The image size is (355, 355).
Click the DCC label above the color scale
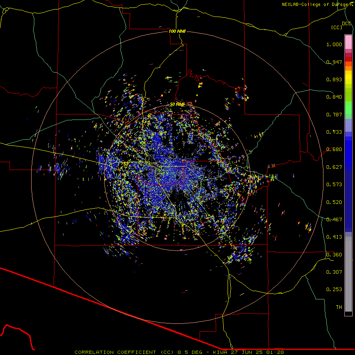pos(346,24)
